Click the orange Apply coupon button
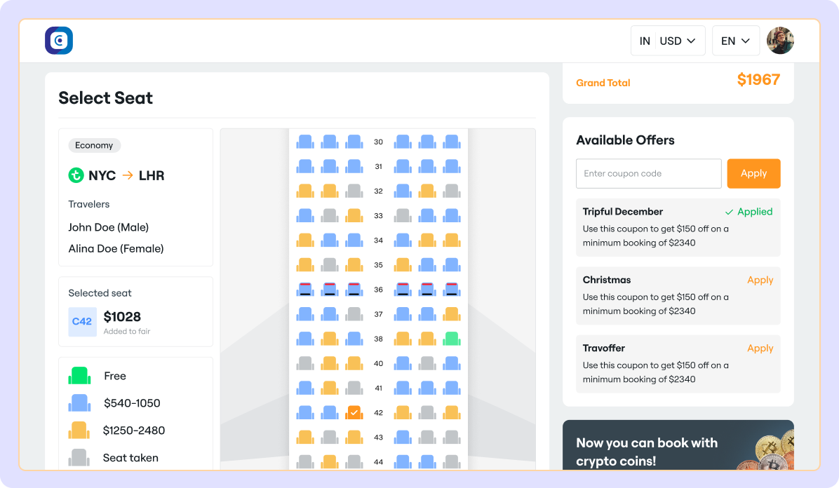 point(753,173)
